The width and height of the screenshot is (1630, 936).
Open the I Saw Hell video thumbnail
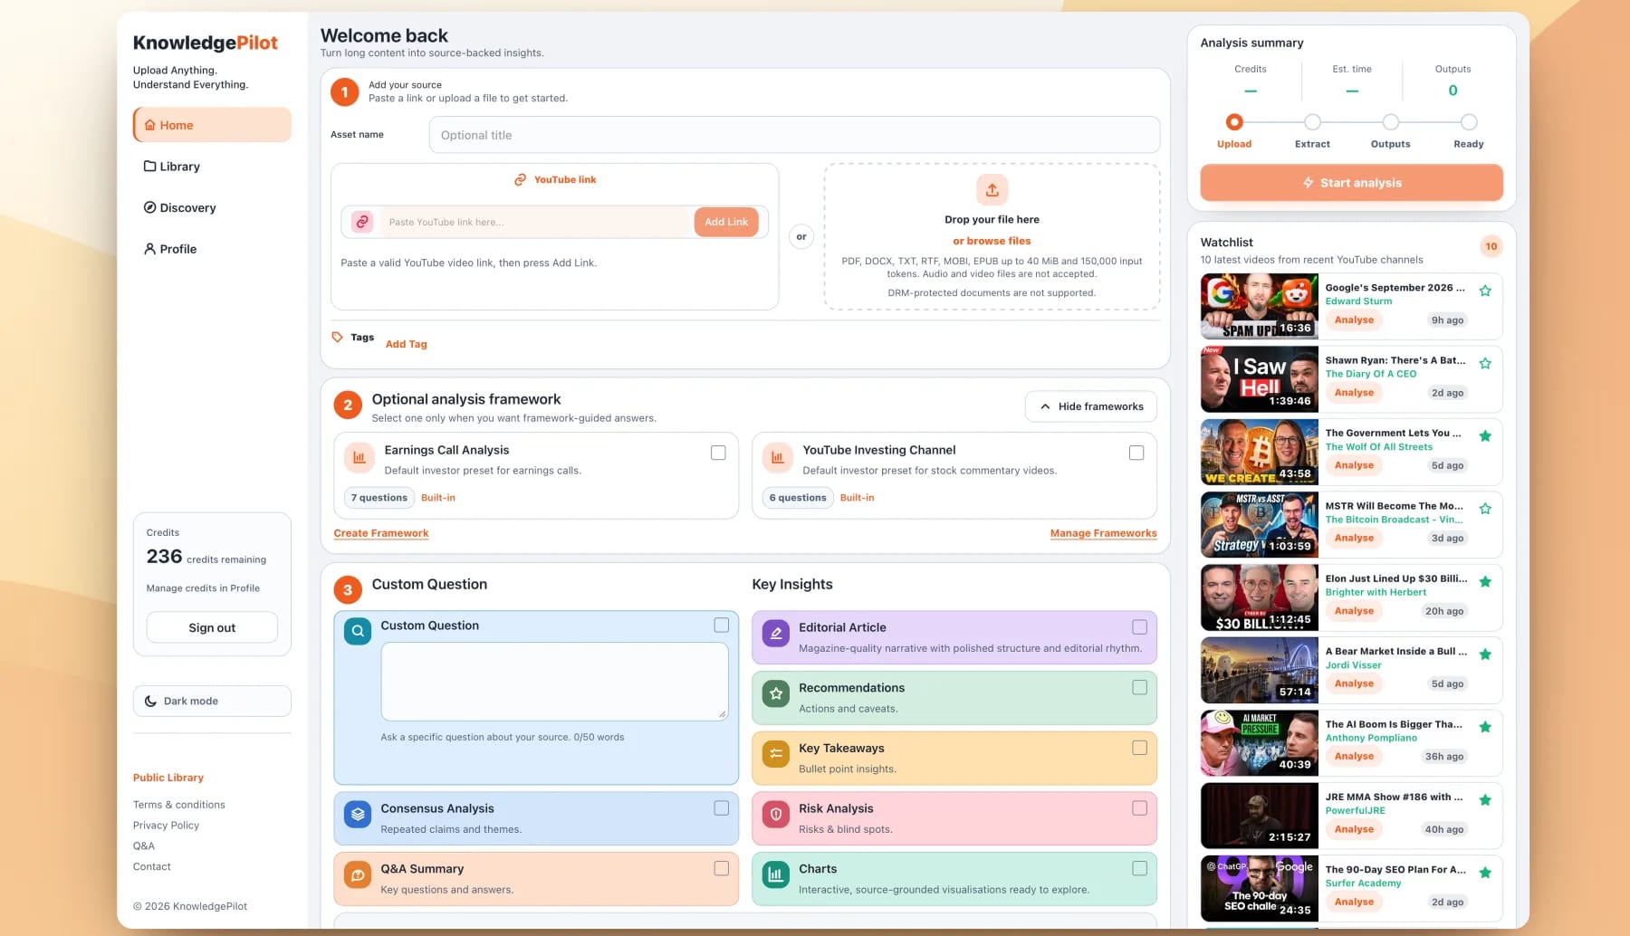pos(1259,379)
